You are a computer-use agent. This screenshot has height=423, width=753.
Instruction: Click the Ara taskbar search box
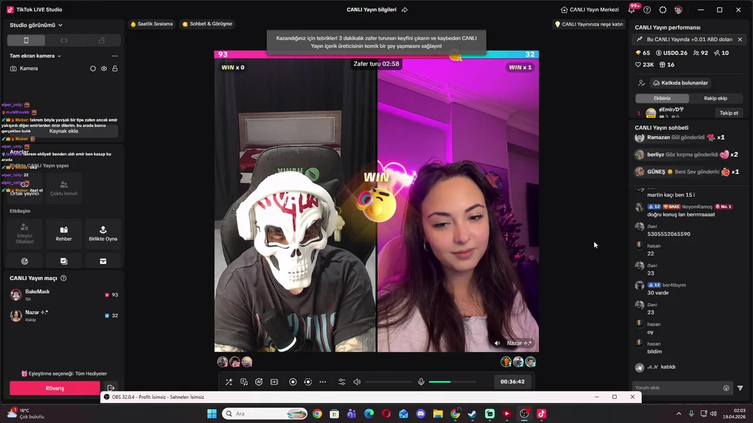pos(264,414)
